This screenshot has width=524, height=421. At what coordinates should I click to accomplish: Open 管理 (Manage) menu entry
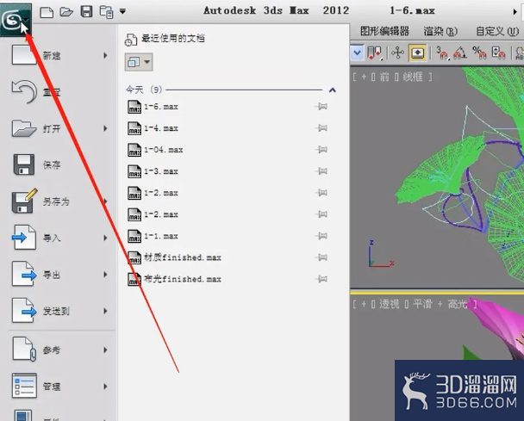point(60,387)
